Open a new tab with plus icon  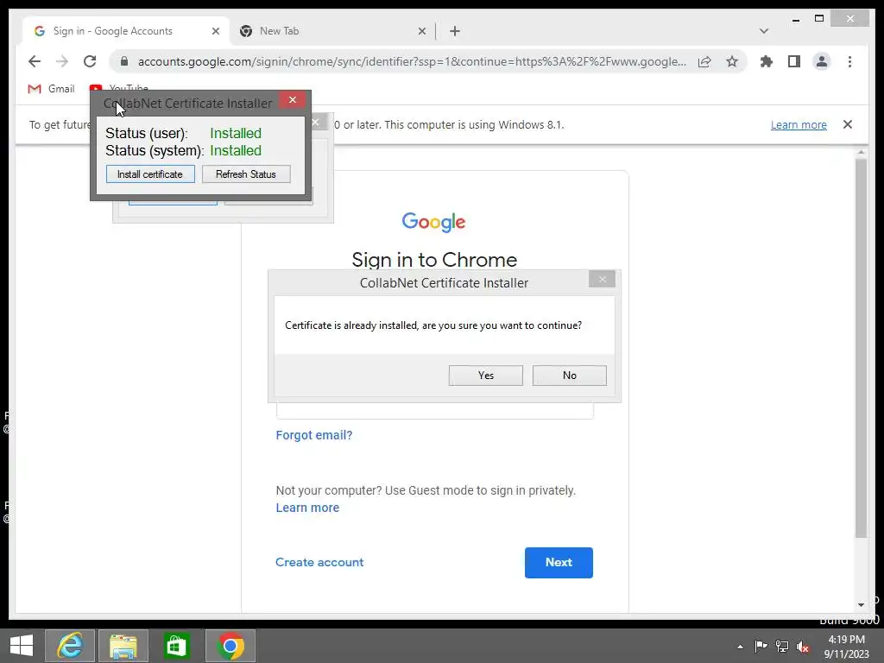click(x=455, y=31)
